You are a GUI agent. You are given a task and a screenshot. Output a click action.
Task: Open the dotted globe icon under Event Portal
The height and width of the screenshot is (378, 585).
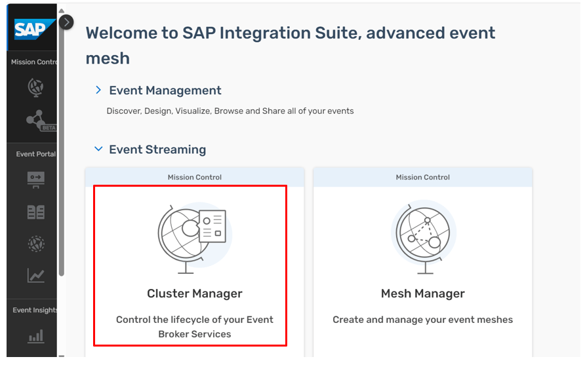pos(36,244)
